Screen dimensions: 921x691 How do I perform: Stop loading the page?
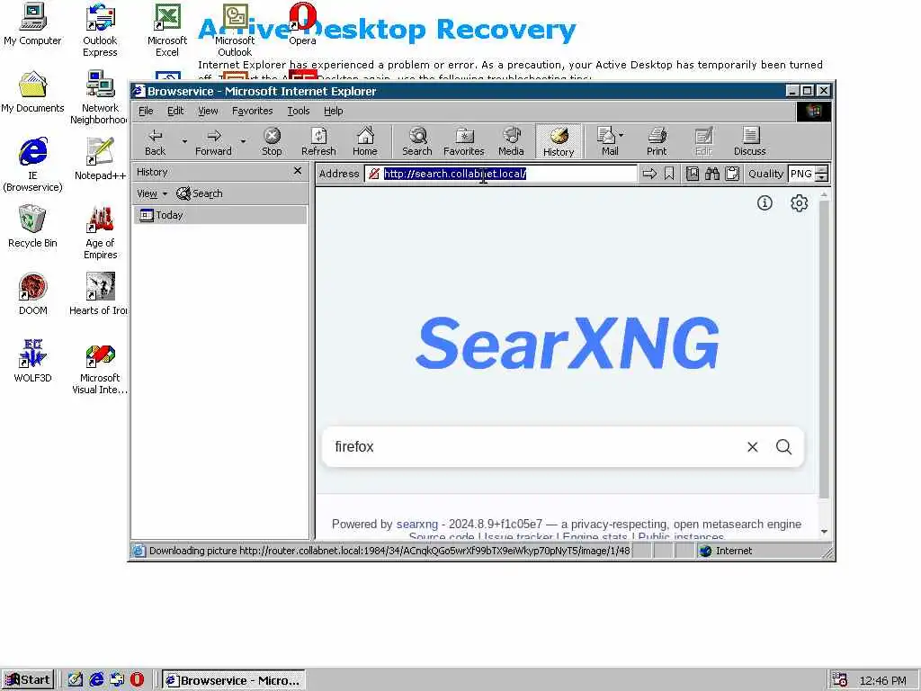(x=272, y=142)
